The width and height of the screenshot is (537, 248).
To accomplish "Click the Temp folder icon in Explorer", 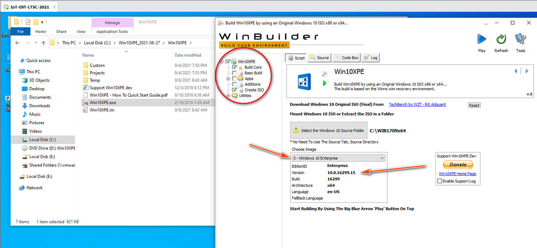I will pyautogui.click(x=86, y=80).
